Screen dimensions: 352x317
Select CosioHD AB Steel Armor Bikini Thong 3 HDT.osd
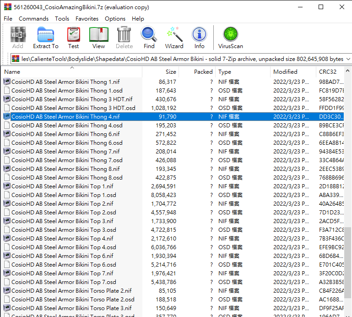click(x=73, y=108)
